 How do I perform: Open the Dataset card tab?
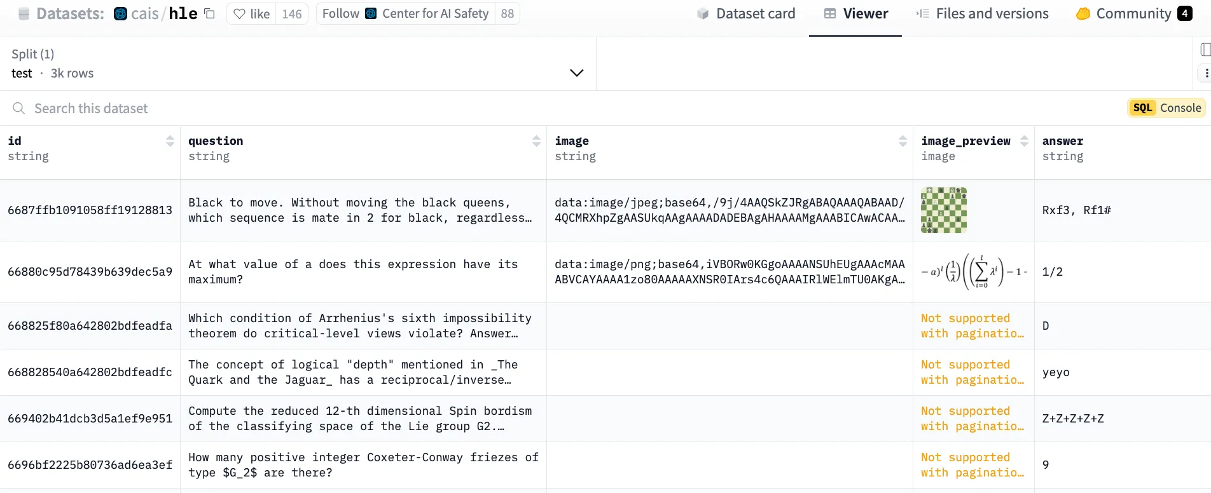(746, 13)
